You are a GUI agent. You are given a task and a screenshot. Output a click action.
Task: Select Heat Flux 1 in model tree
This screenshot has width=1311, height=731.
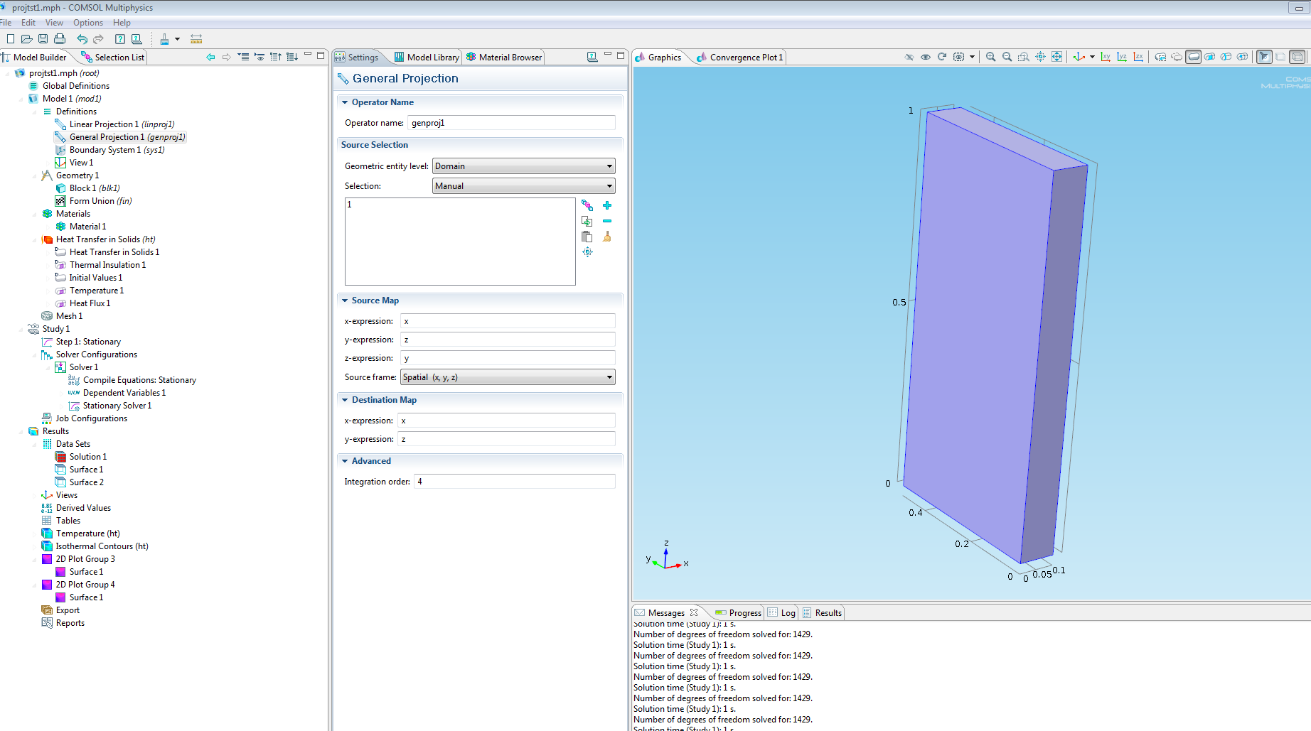[90, 303]
